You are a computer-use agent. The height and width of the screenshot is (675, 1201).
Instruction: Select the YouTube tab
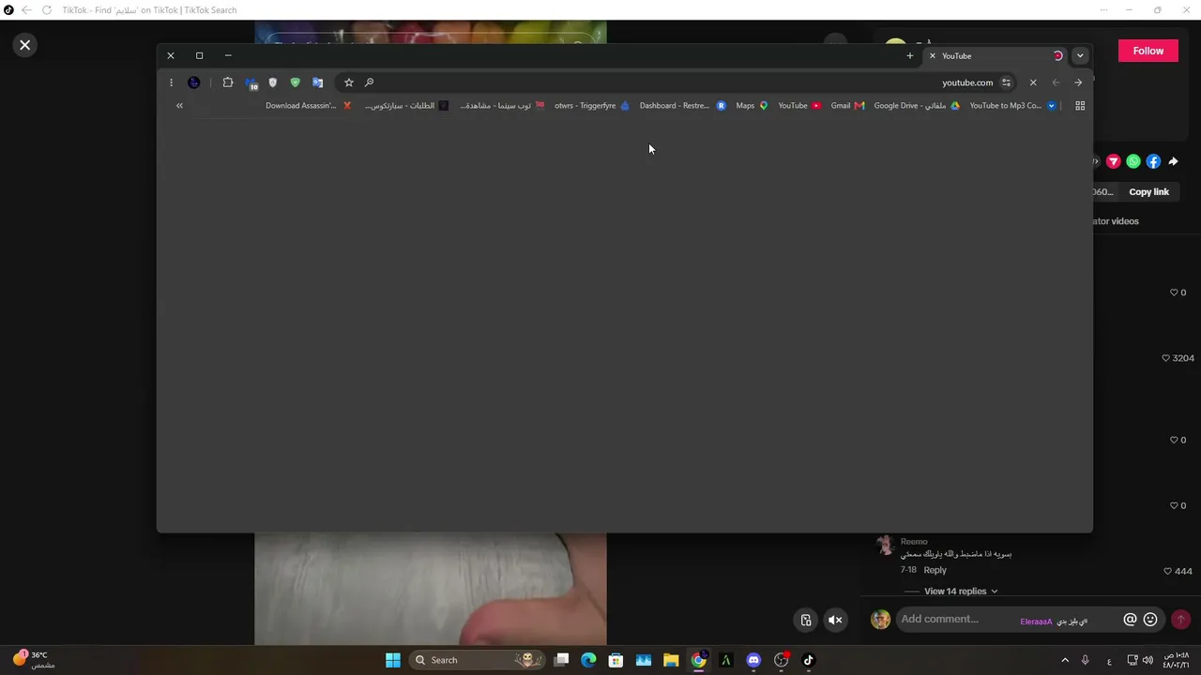[x=996, y=56]
